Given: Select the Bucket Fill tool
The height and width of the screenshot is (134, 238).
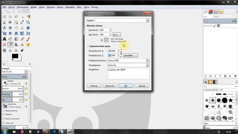Looking at the screenshot, I should point(10,39).
